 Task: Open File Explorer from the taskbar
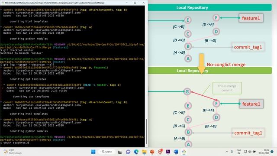pos(144,152)
